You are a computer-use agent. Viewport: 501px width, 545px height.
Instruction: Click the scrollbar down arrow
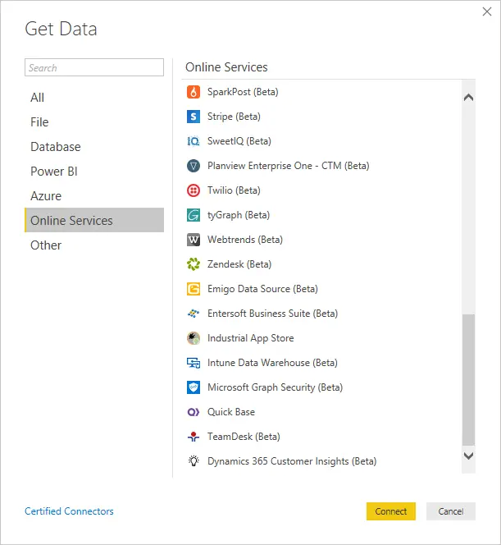click(468, 456)
